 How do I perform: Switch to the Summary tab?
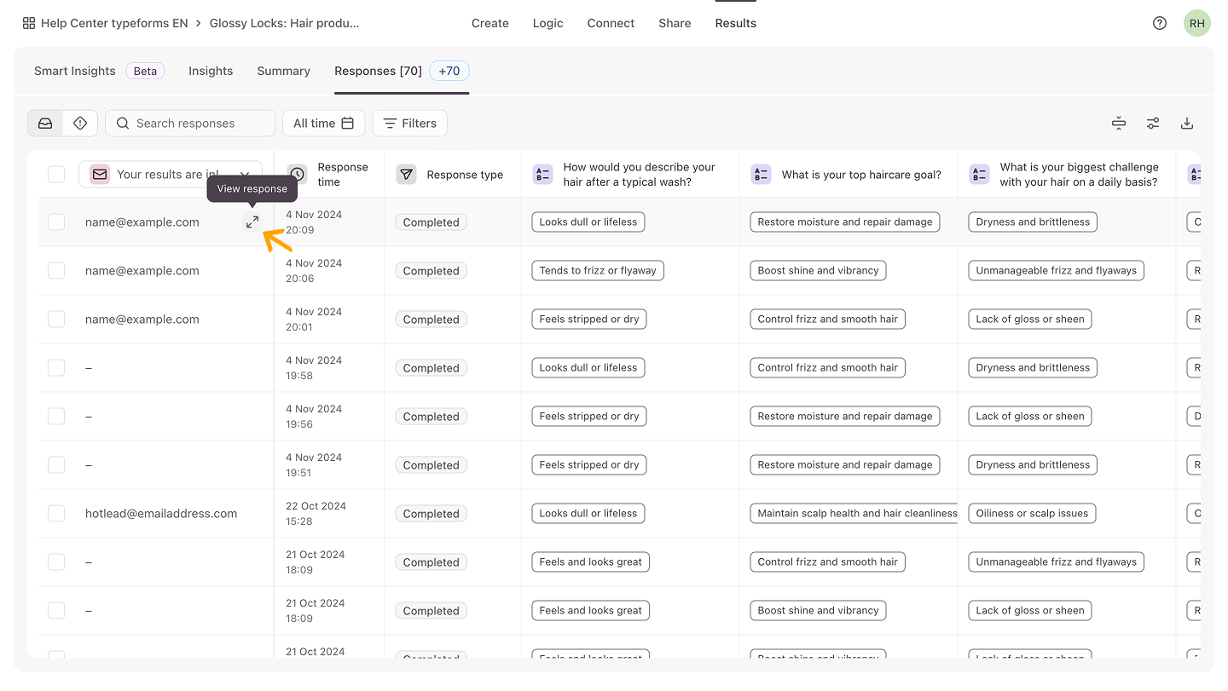click(x=284, y=72)
